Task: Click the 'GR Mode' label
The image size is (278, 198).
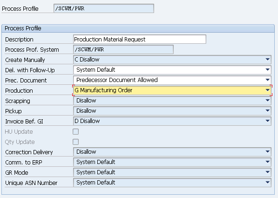Action: click(17, 173)
